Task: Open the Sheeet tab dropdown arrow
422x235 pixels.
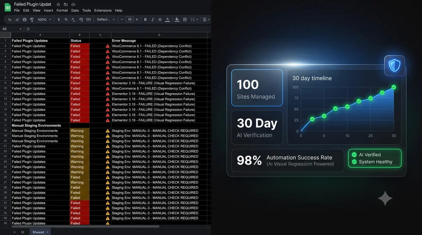Action: click(47, 232)
